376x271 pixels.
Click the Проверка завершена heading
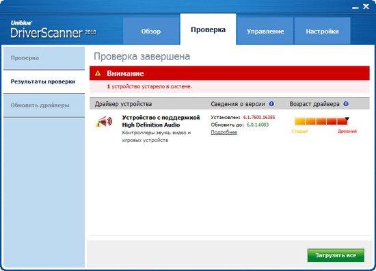click(x=142, y=56)
